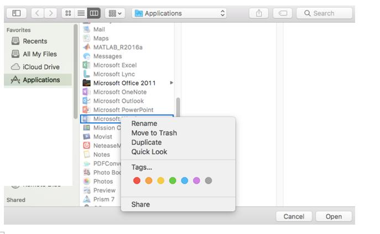Click the Messages app icon

[86, 56]
